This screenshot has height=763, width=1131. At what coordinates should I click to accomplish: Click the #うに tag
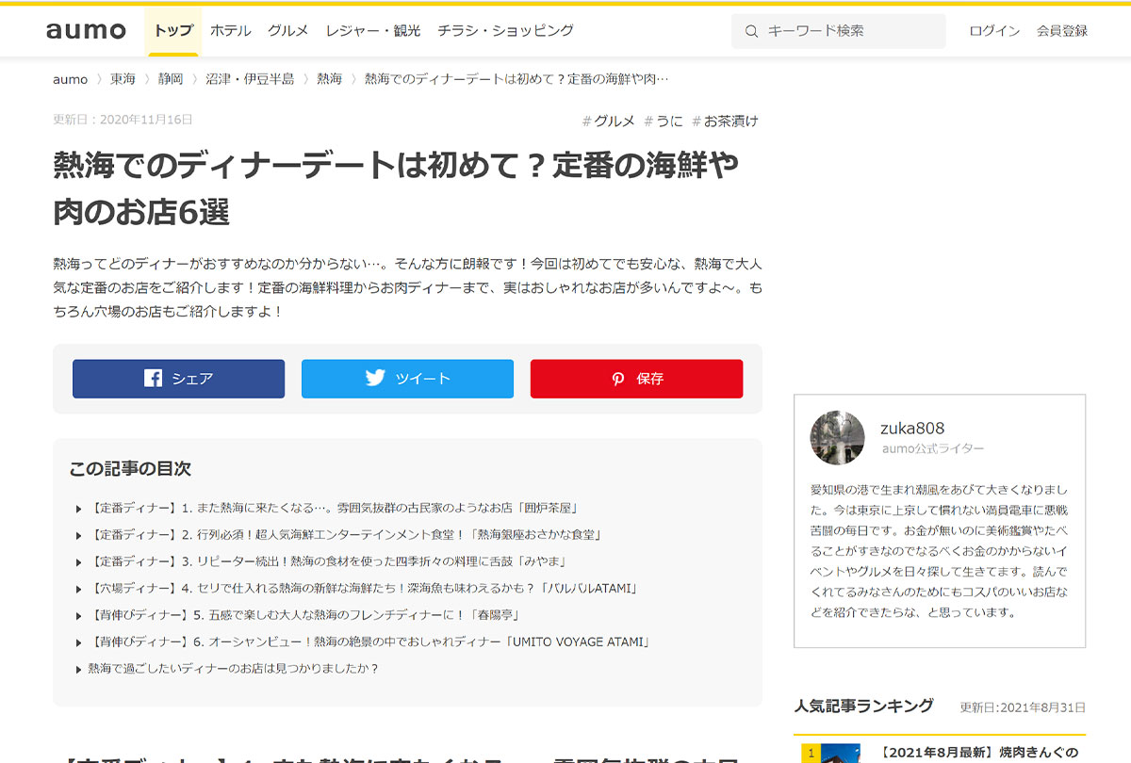point(664,121)
